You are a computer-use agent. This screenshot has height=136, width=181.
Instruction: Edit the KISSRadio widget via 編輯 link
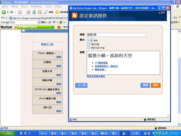click(x=59, y=93)
